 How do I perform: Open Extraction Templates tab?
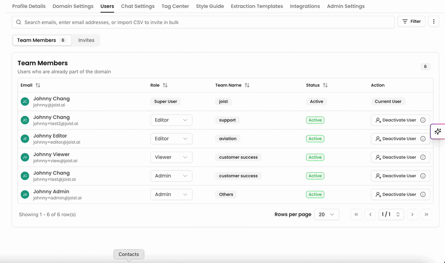point(257,6)
